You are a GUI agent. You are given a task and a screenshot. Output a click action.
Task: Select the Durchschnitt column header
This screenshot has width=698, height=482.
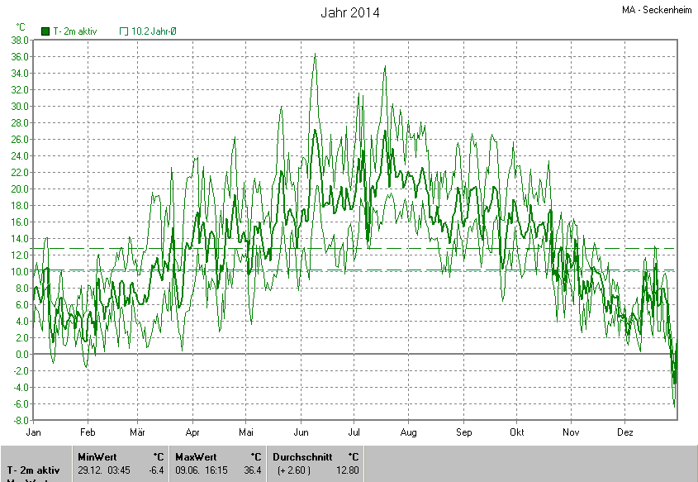click(303, 456)
